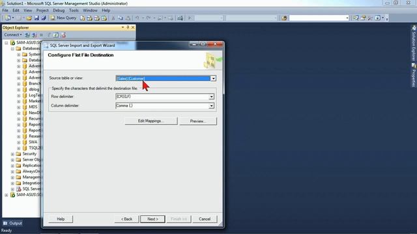Open the Edit menu
This screenshot has height=234, width=417.
(x=16, y=10)
